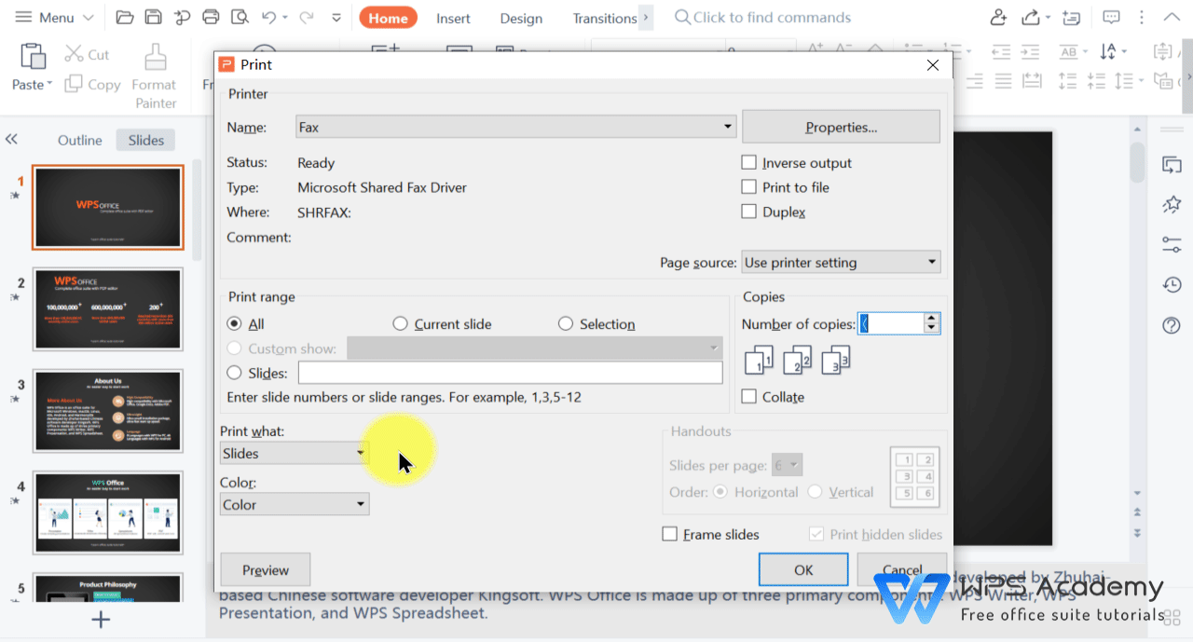Select the All print range radio button
This screenshot has height=642, width=1193.
click(235, 323)
